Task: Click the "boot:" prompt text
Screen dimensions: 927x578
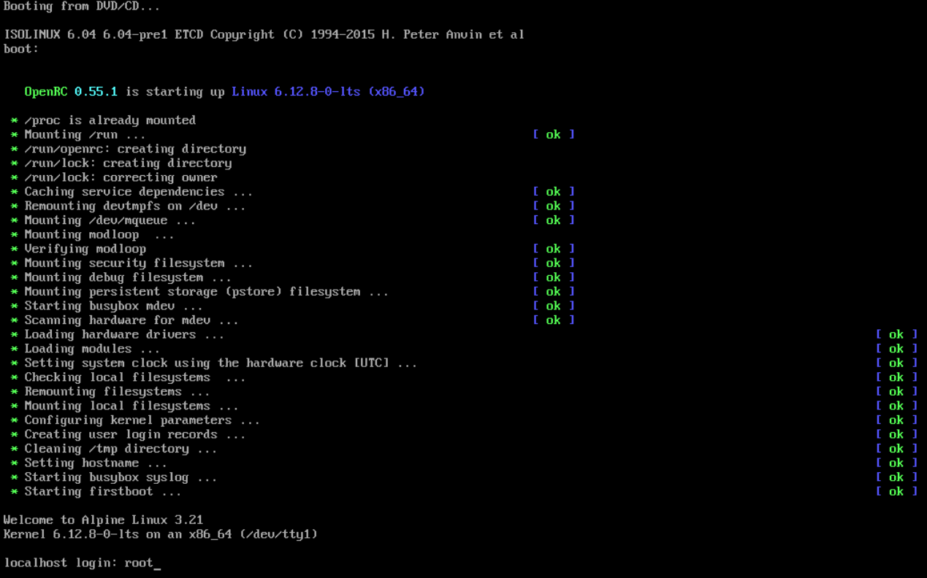Action: pyautogui.click(x=21, y=49)
